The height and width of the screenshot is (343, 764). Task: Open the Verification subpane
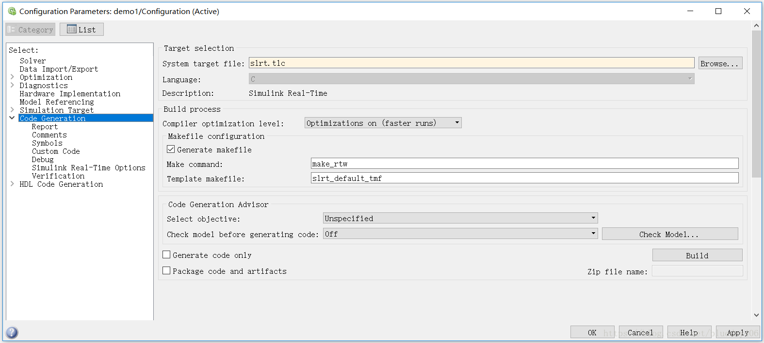[x=58, y=176]
